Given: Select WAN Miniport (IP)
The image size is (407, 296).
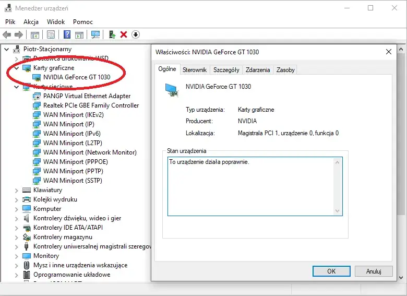Looking at the screenshot, I should click(69, 124).
